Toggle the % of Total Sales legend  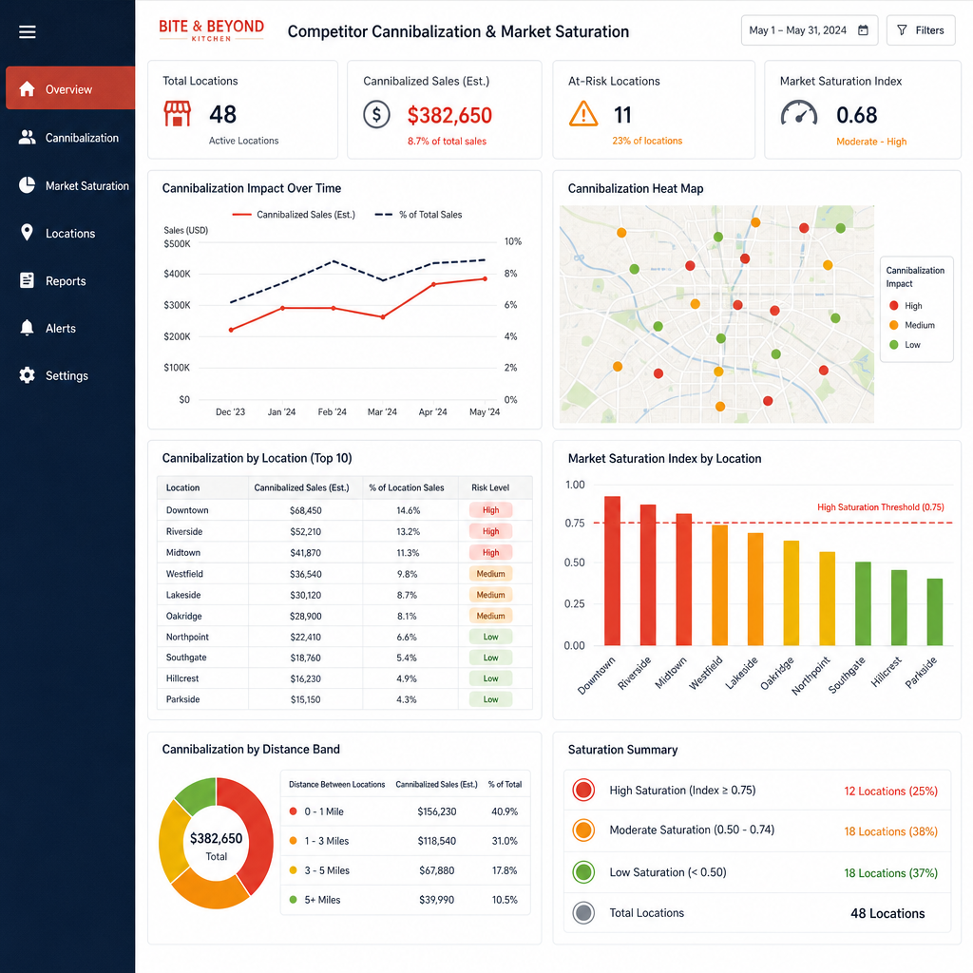click(x=418, y=215)
